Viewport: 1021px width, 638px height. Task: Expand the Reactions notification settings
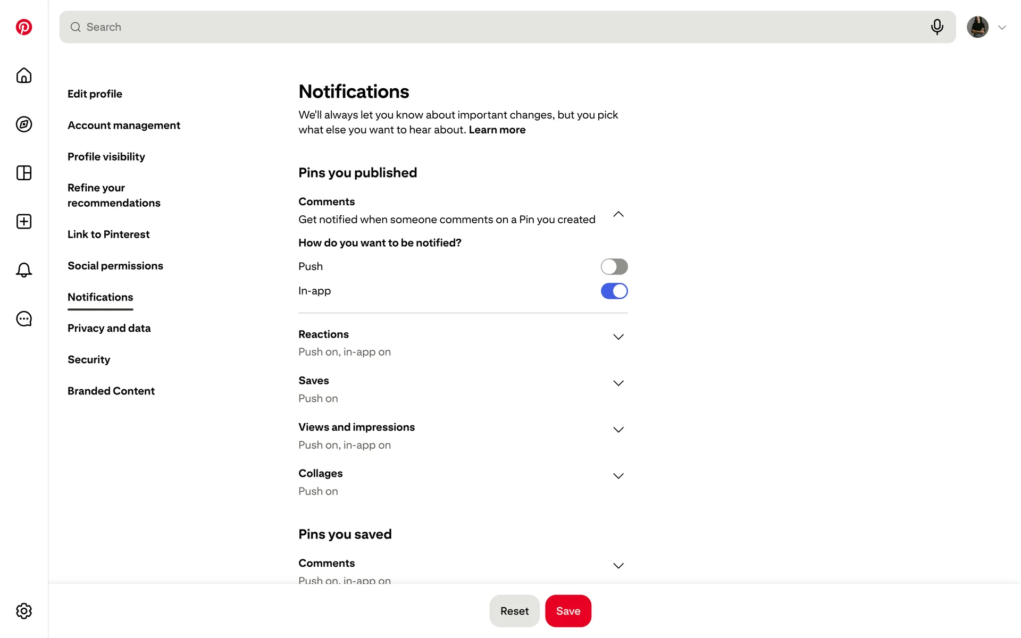[x=618, y=337]
